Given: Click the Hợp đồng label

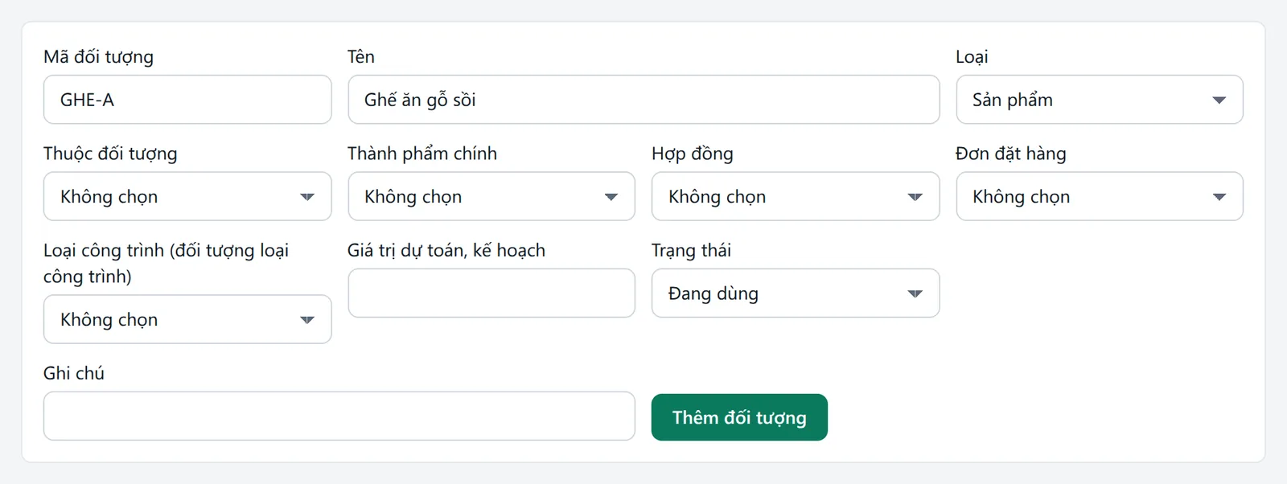Looking at the screenshot, I should [693, 154].
